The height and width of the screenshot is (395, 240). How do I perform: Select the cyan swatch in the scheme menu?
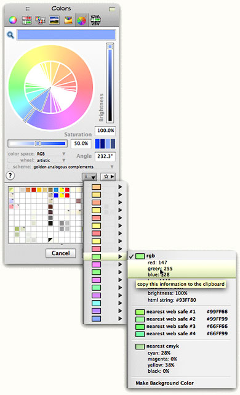[x=97, y=303]
